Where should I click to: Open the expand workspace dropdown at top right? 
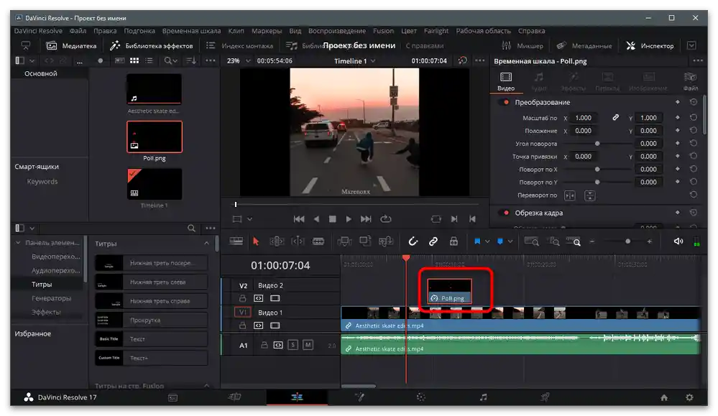[691, 45]
